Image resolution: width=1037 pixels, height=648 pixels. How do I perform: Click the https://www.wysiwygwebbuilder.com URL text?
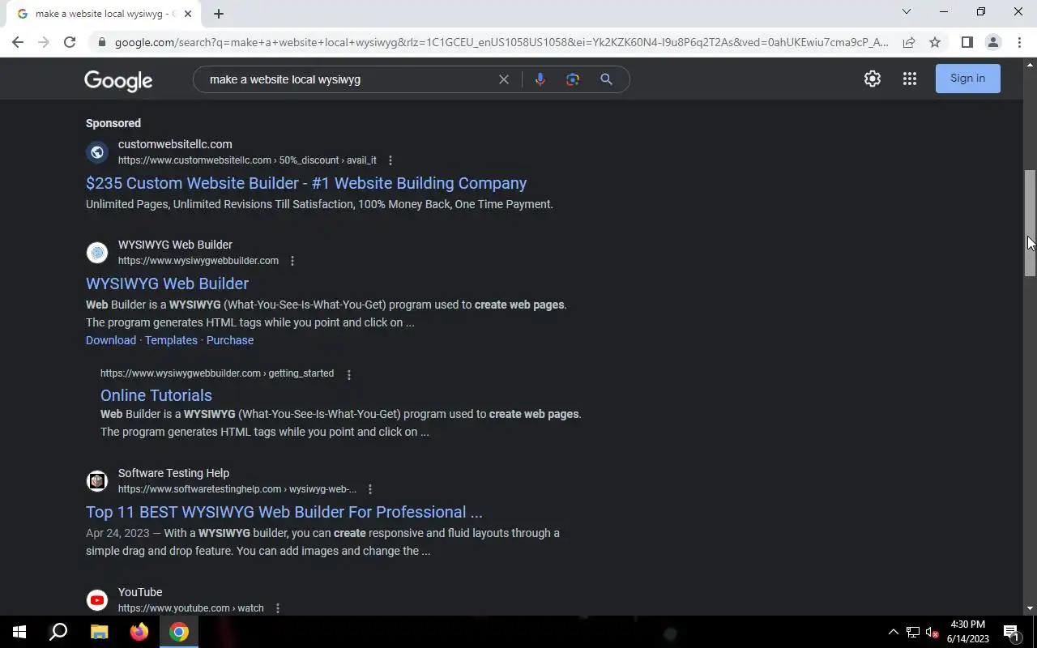[x=198, y=261]
